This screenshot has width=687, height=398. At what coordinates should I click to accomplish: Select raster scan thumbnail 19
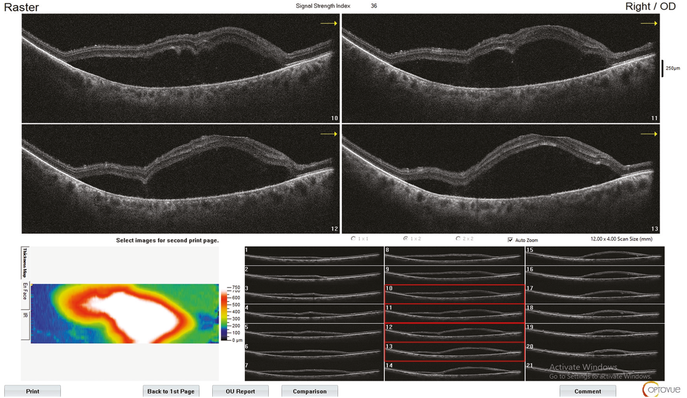595,333
